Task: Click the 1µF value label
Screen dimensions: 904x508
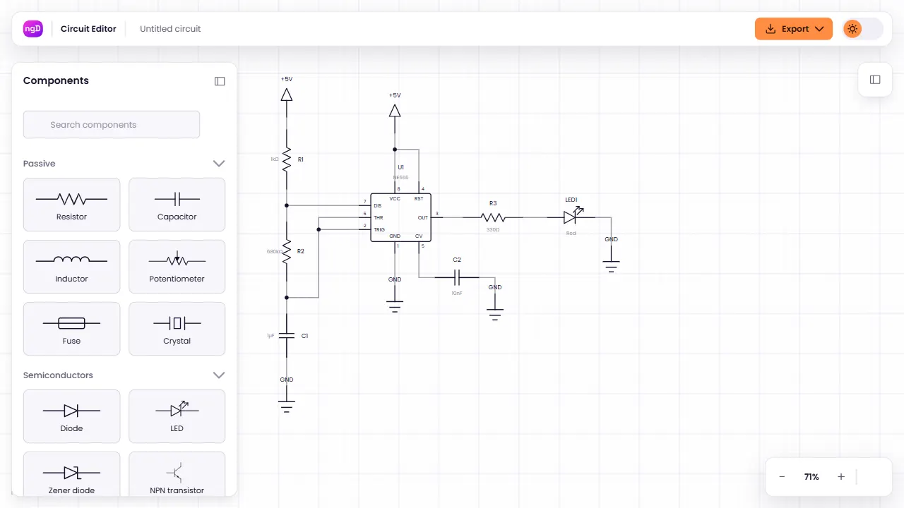Action: click(x=270, y=336)
